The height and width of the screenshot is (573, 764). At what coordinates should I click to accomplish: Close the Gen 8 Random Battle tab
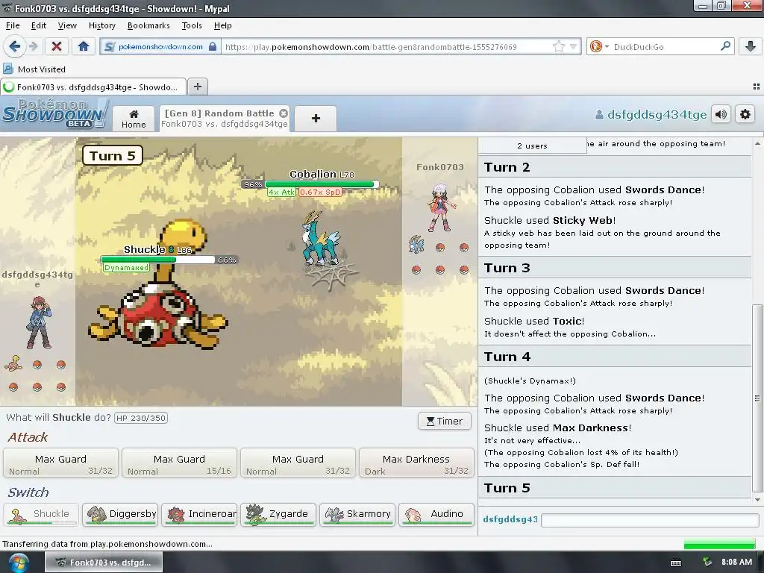(x=283, y=113)
